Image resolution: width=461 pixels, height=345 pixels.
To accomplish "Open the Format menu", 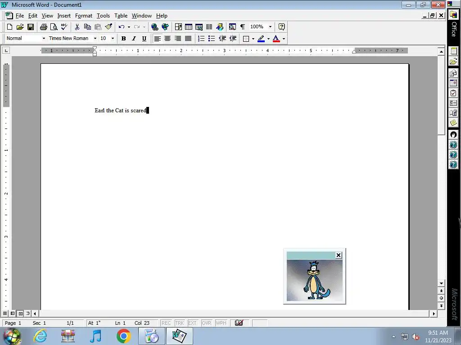I will pyautogui.click(x=83, y=16).
